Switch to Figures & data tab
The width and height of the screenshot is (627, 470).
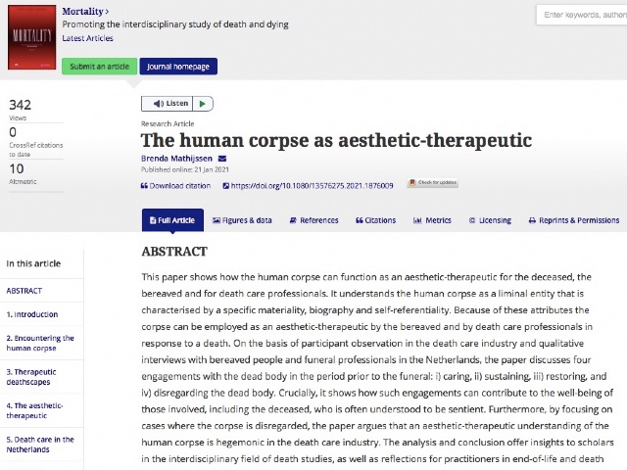tap(241, 220)
